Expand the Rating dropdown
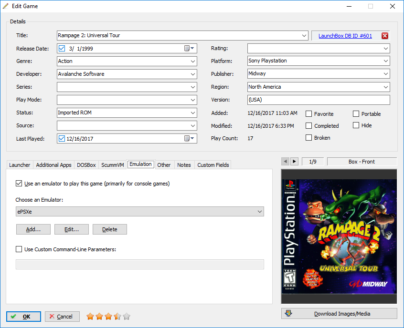 click(386, 48)
